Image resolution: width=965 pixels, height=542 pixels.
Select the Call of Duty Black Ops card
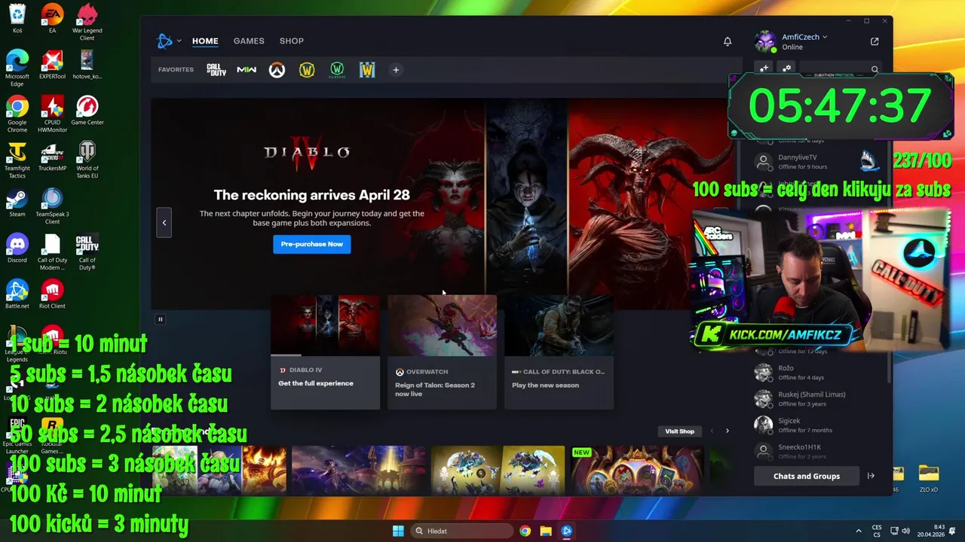click(559, 352)
